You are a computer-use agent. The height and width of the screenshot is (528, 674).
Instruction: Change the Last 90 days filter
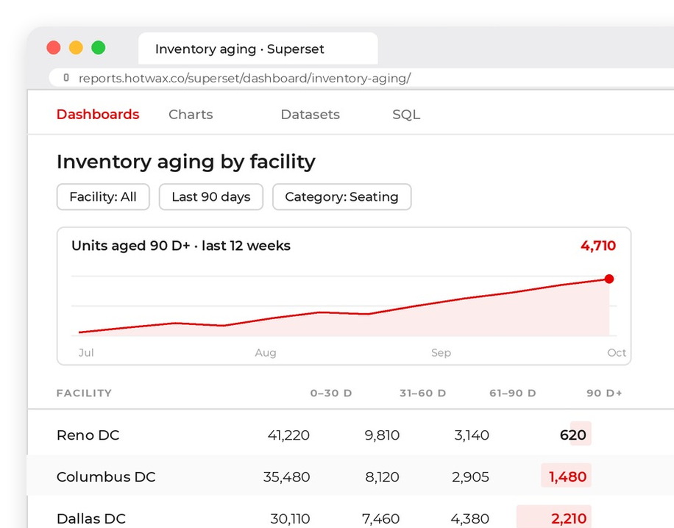click(211, 197)
